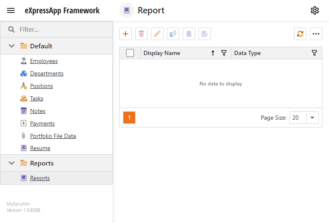Screen dimensions: 329x223
Task: Collapse the Reports navigation group
Action: point(12,163)
